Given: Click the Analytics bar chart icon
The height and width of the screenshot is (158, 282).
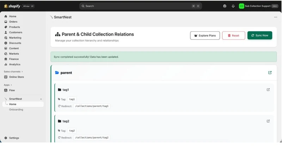Looking at the screenshot, I should [x=6, y=64].
